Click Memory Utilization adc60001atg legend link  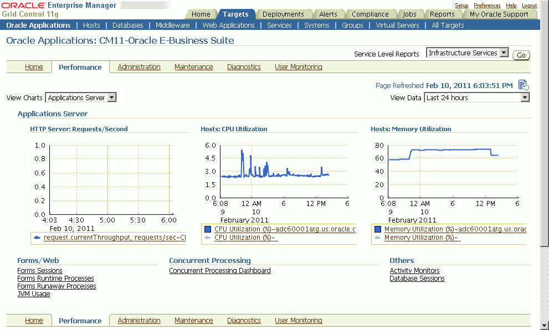(455, 229)
